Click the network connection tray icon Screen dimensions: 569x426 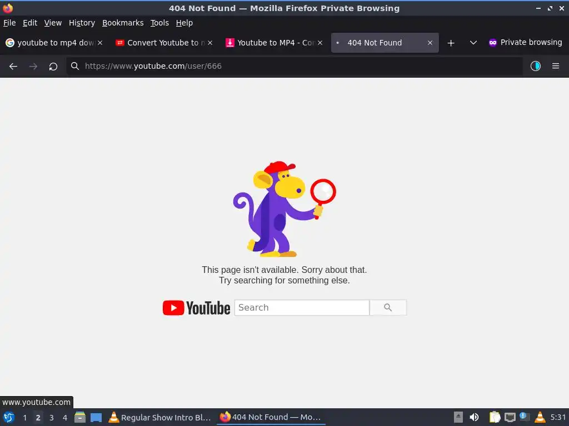[510, 417]
